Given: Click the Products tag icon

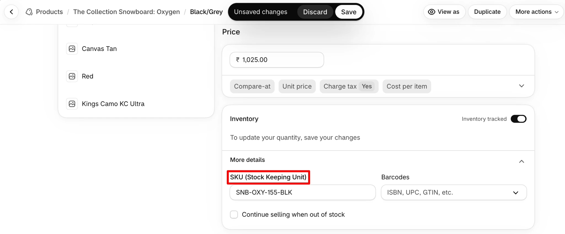Looking at the screenshot, I should tap(29, 12).
